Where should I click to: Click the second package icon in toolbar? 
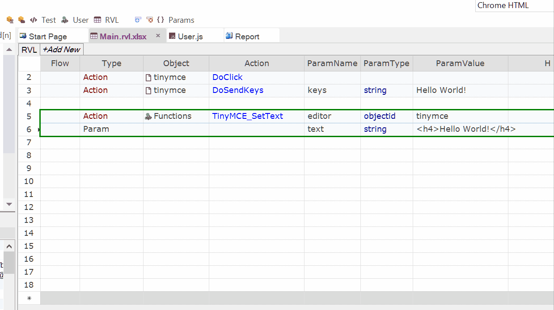click(x=21, y=20)
